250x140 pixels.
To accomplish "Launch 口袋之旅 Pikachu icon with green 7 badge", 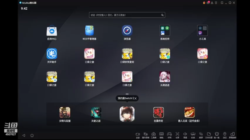I will (165, 54).
